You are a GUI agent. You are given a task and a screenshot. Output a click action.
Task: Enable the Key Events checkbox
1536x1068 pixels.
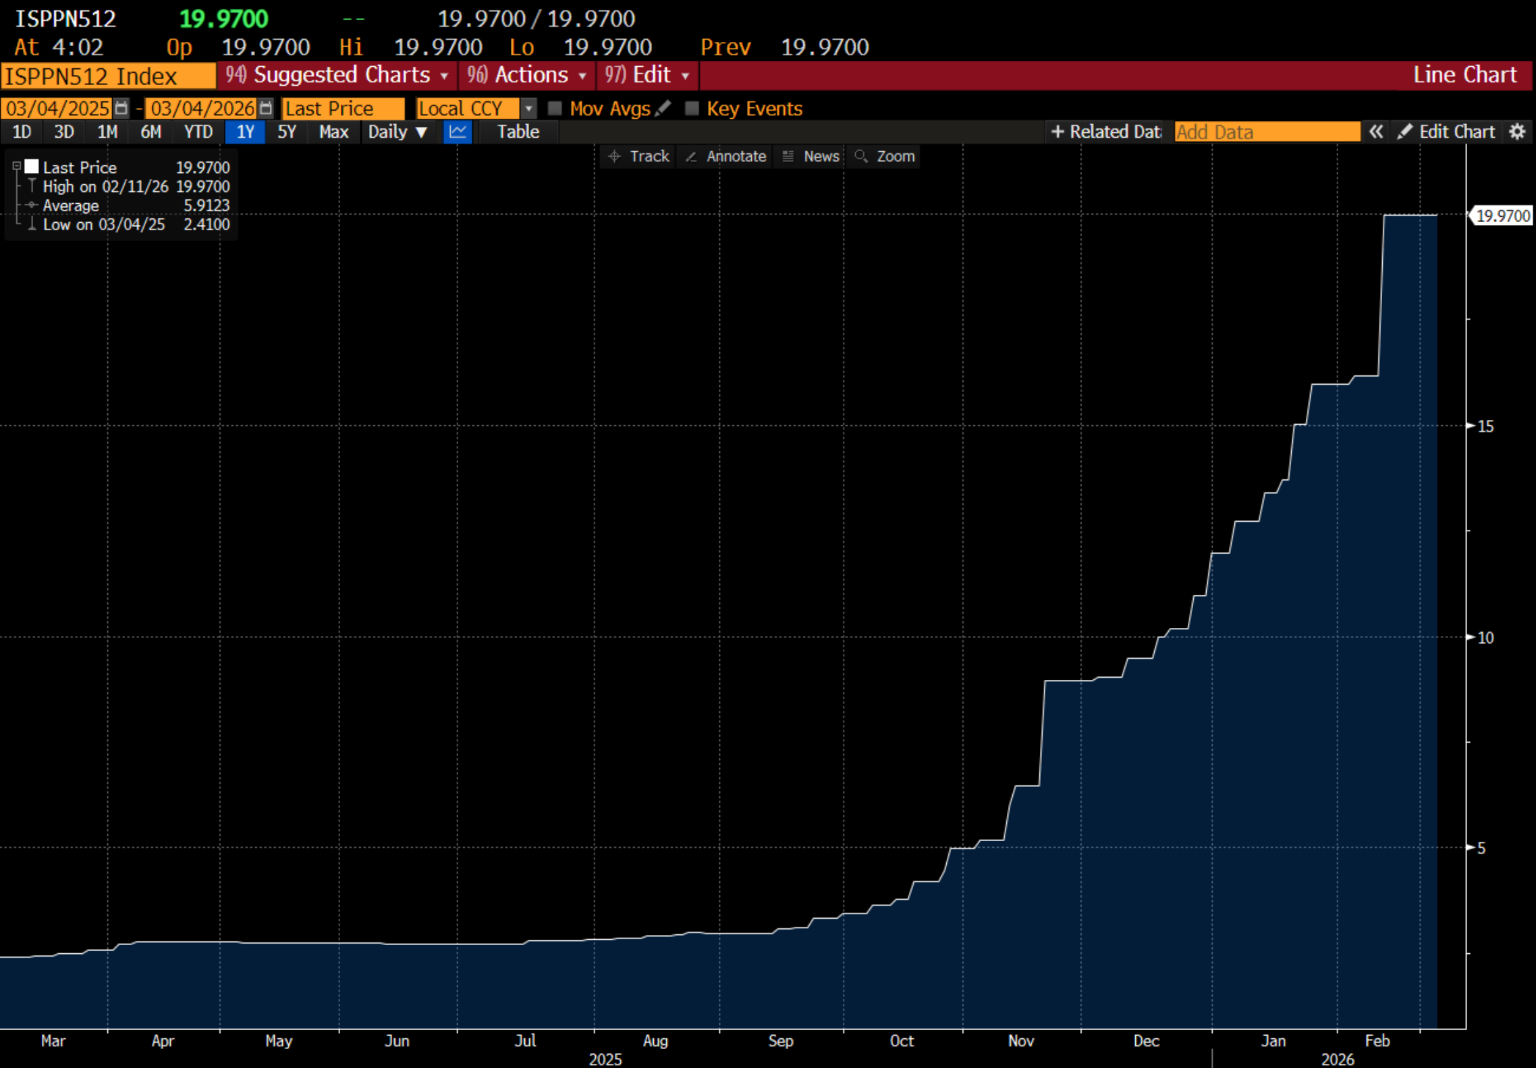692,108
